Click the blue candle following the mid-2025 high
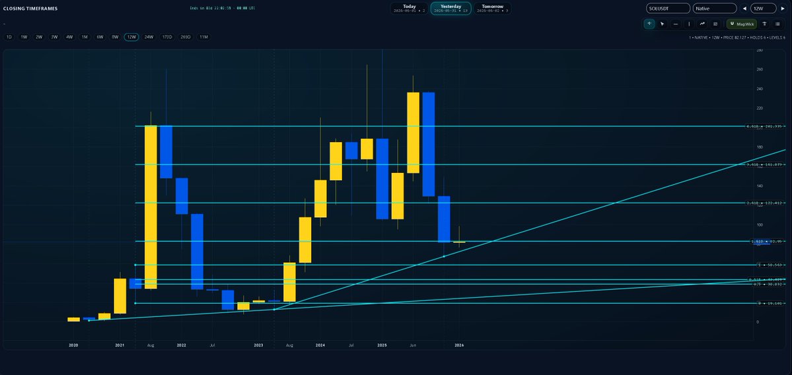This screenshot has width=792, height=375. (x=429, y=145)
